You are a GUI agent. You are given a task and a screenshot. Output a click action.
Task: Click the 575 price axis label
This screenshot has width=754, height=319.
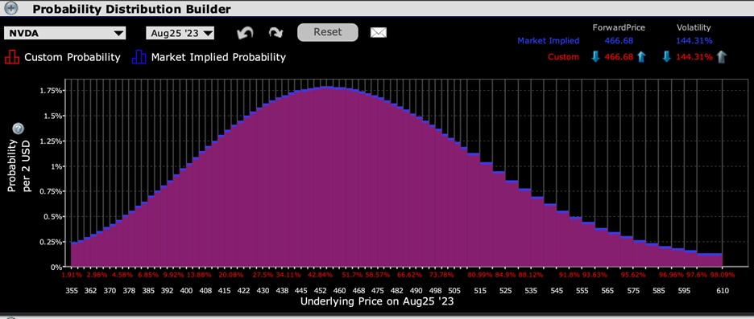633,291
